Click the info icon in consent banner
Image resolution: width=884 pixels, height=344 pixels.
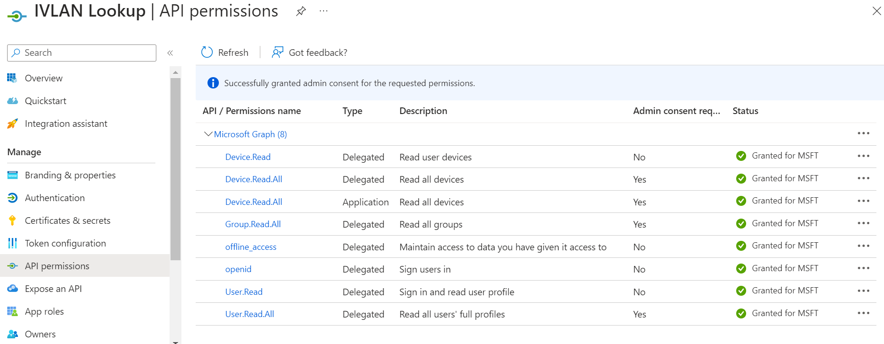213,83
